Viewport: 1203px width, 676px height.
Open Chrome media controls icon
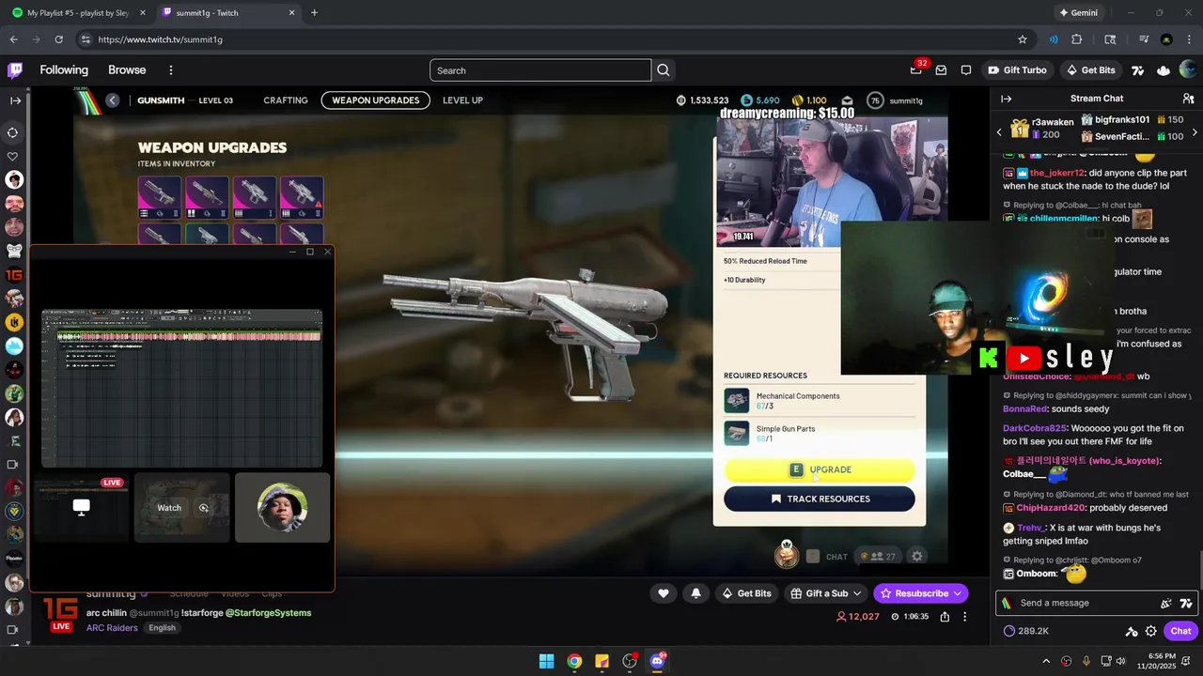tap(1144, 39)
